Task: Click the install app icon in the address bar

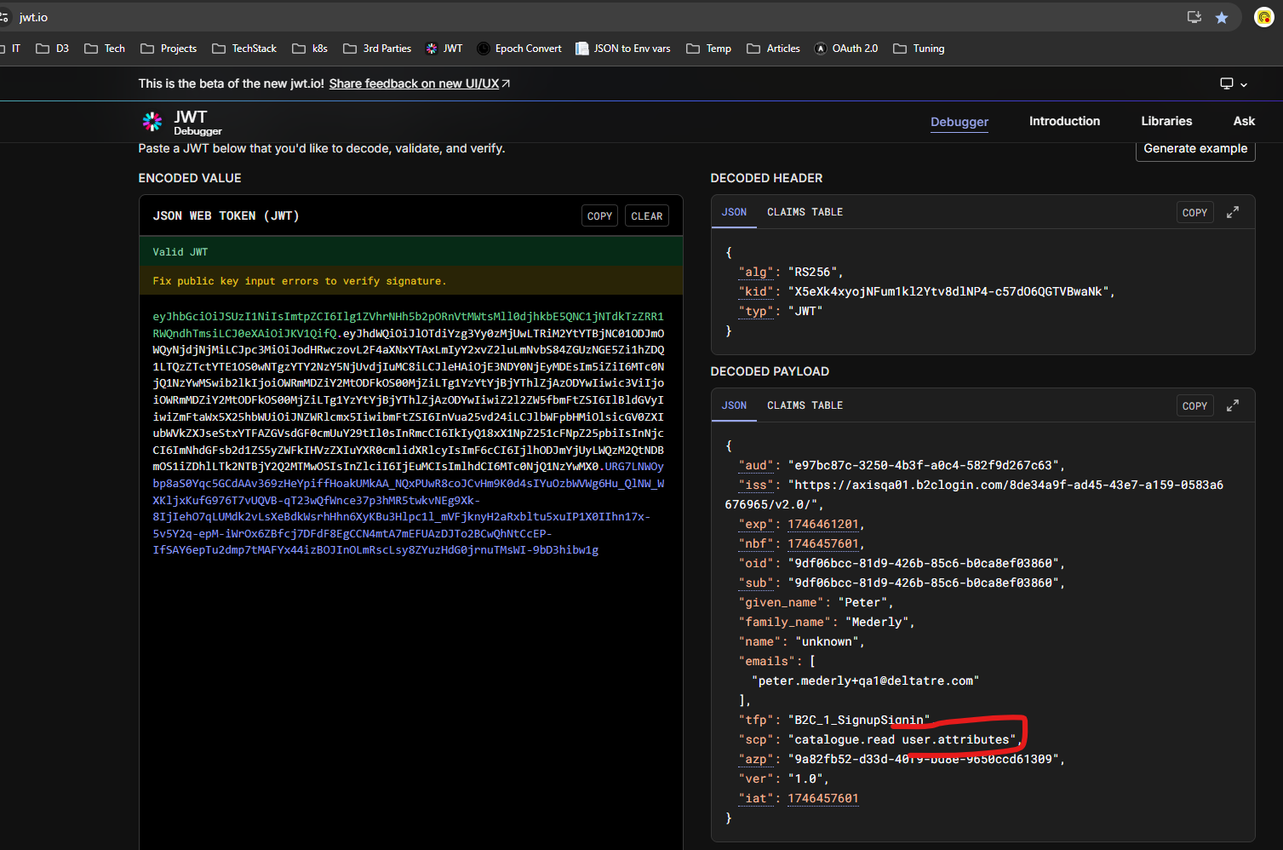Action: click(x=1194, y=18)
